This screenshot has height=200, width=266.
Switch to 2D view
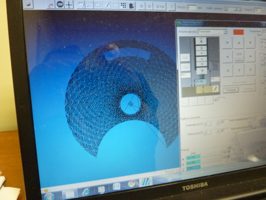pos(141,6)
